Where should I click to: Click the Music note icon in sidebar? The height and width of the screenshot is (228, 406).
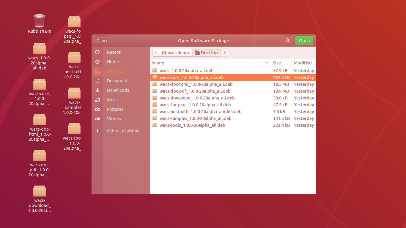[97, 100]
